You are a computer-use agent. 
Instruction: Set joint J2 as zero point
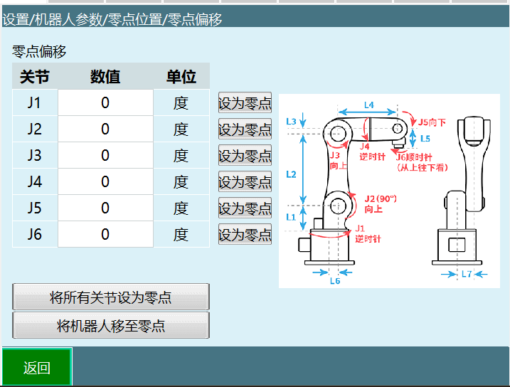(245, 129)
